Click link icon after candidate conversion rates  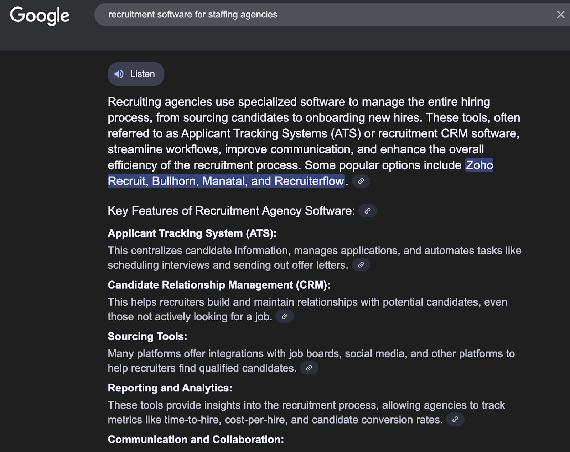[455, 420]
